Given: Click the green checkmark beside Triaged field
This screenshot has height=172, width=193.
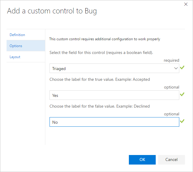Looking at the screenshot, I should click(182, 67).
